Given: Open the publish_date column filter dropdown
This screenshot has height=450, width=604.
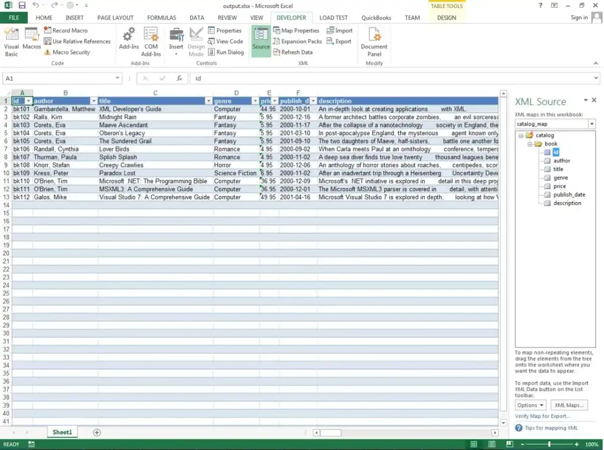Looking at the screenshot, I should click(313, 101).
